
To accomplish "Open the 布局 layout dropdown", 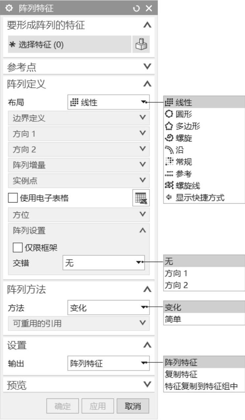I will click(108, 102).
